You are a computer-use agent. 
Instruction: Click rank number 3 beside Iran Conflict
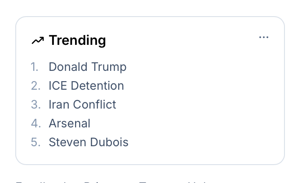pyautogui.click(x=36, y=105)
